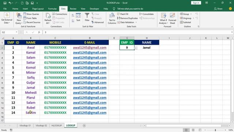The height and width of the screenshot is (132, 234).
Task: Open Outline dialog launcher
Action: [x=199, y=26]
